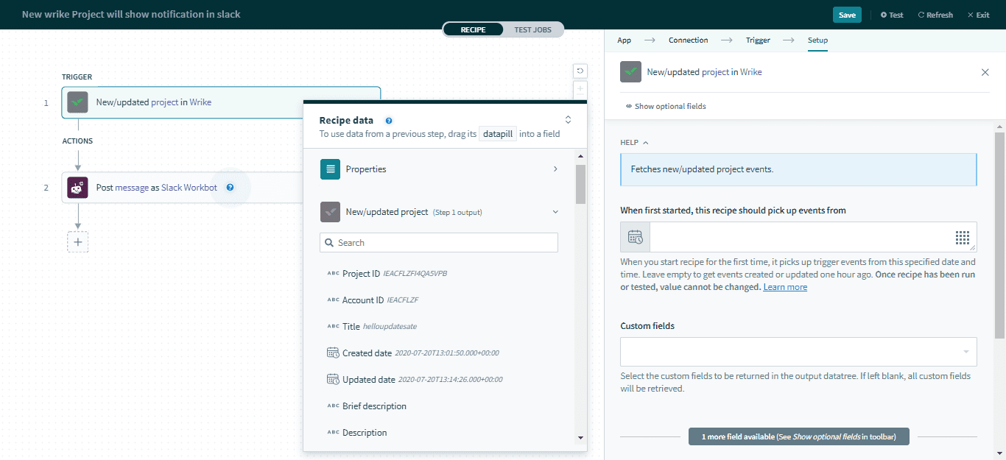
Task: Select the RECIPE view toggle
Action: coord(473,29)
